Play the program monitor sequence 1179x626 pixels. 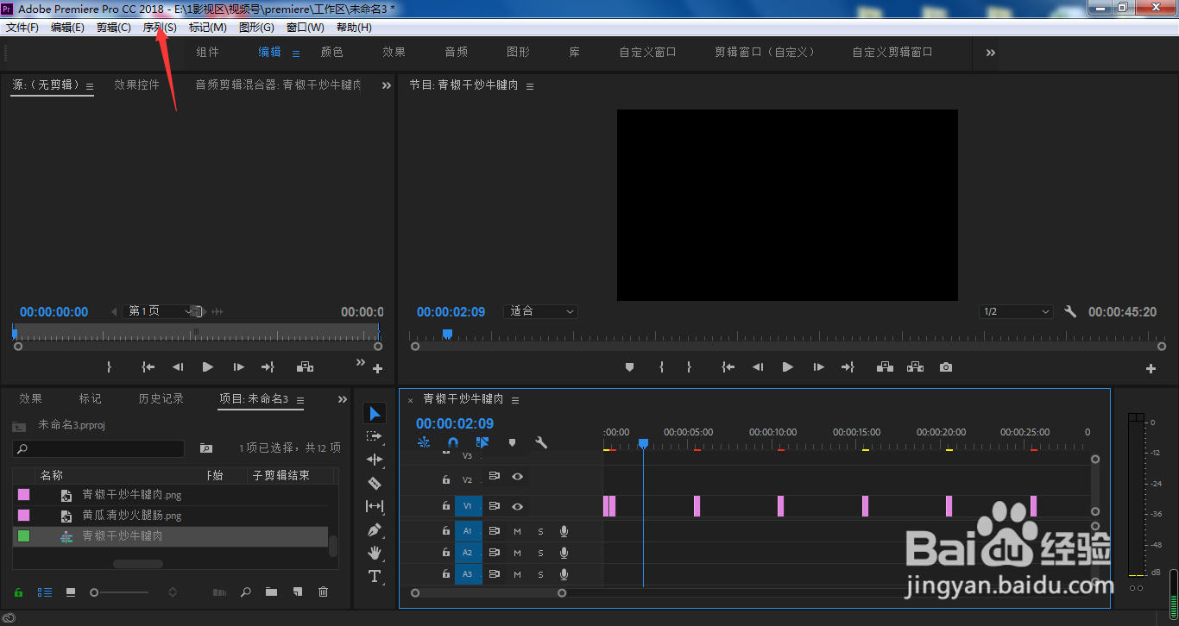pos(787,367)
